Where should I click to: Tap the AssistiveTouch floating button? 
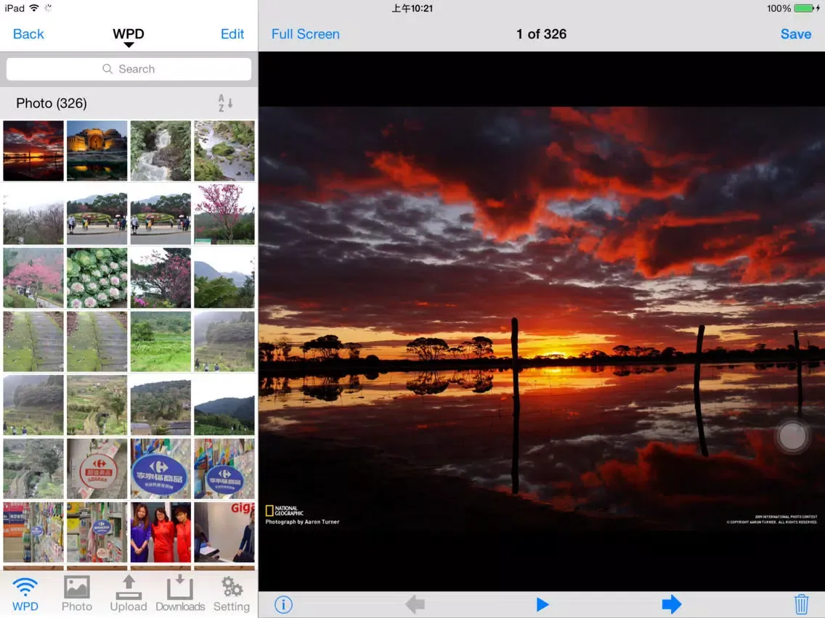coord(792,436)
